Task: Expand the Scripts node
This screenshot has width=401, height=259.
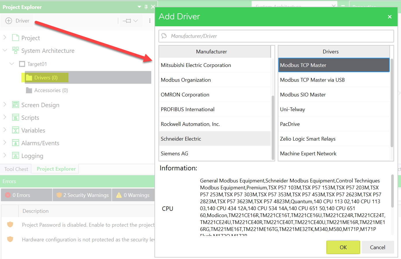Action: (5, 117)
